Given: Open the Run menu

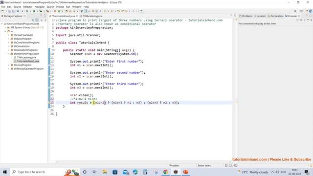Looking at the screenshot, I should (68, 7).
